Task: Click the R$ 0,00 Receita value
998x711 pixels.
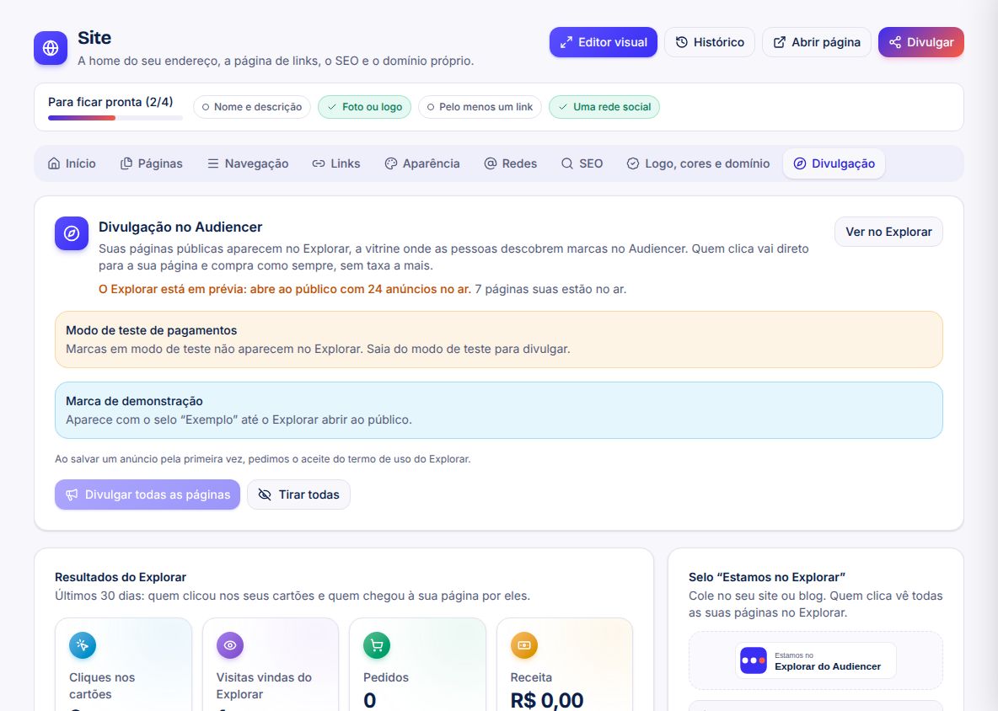Action: point(547,700)
